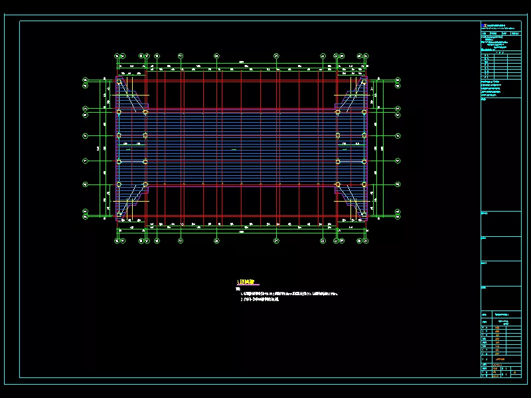The width and height of the screenshot is (531, 398).
Task: Click the bottom-left corner grid axis bubble below the plan
Action: (x=117, y=241)
